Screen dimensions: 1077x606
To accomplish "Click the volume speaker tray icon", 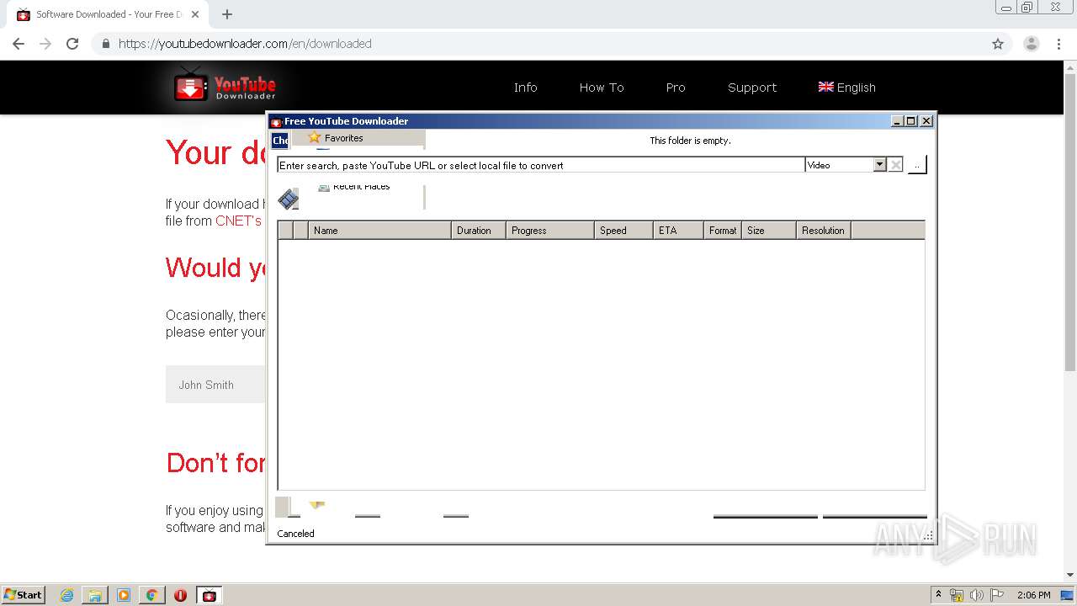I will click(x=977, y=595).
